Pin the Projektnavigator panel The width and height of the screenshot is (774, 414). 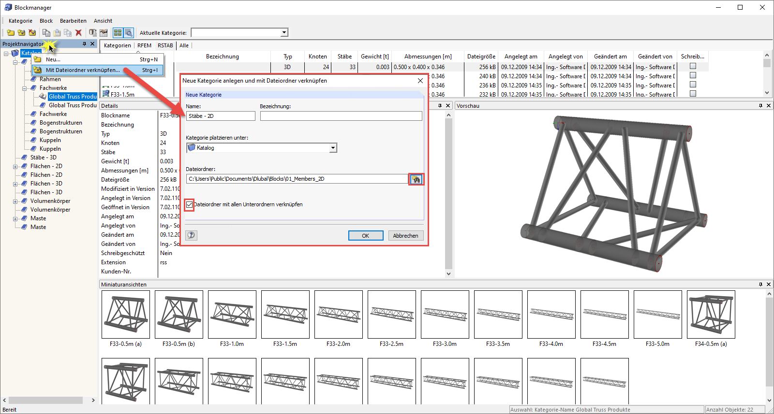(x=84, y=44)
